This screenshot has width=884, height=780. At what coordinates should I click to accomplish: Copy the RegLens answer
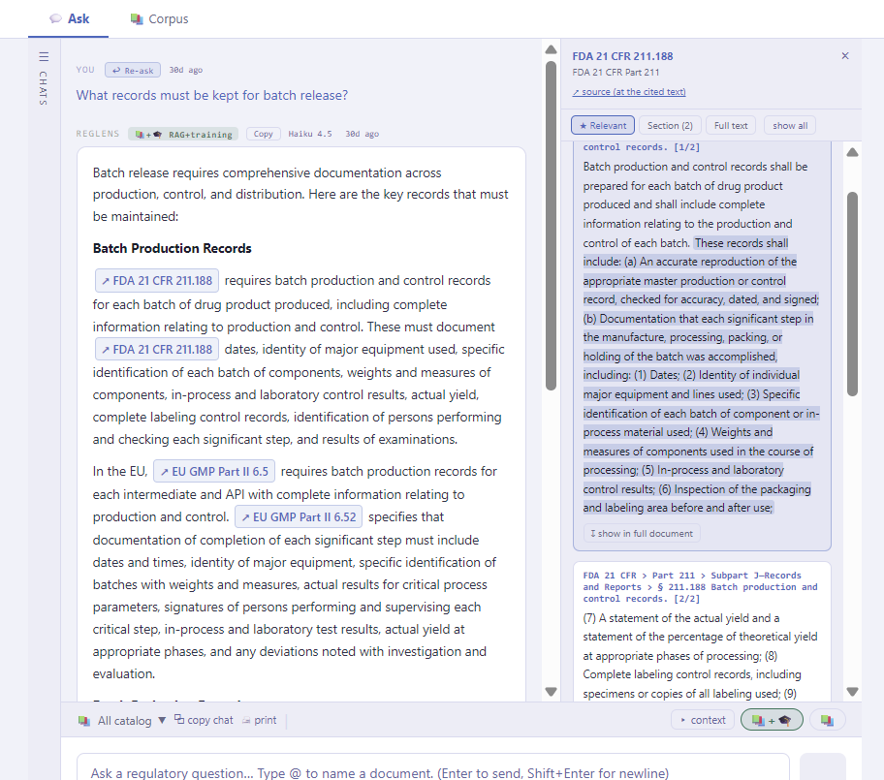pos(264,134)
